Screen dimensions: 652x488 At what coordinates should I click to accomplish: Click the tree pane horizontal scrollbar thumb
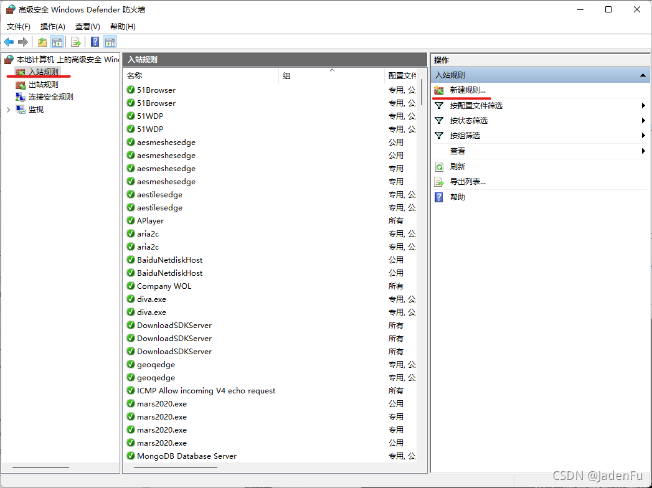coord(40,467)
